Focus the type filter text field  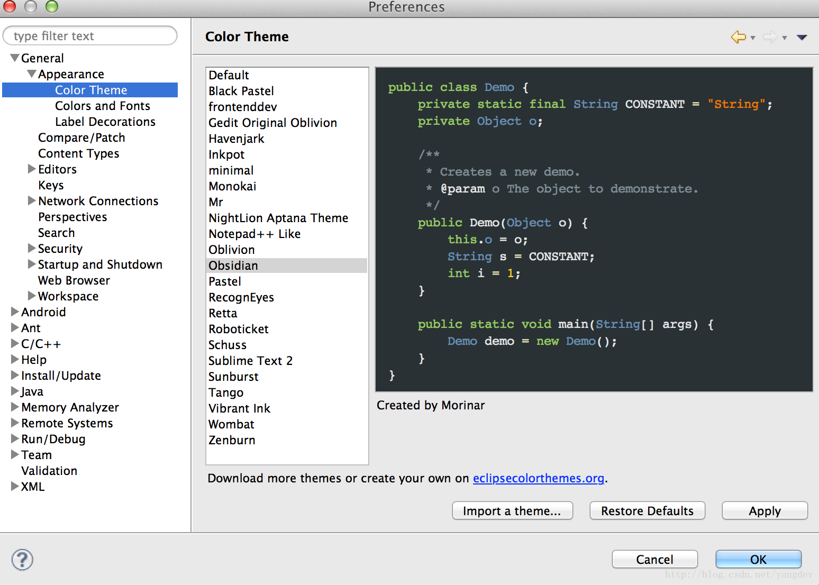(x=90, y=35)
